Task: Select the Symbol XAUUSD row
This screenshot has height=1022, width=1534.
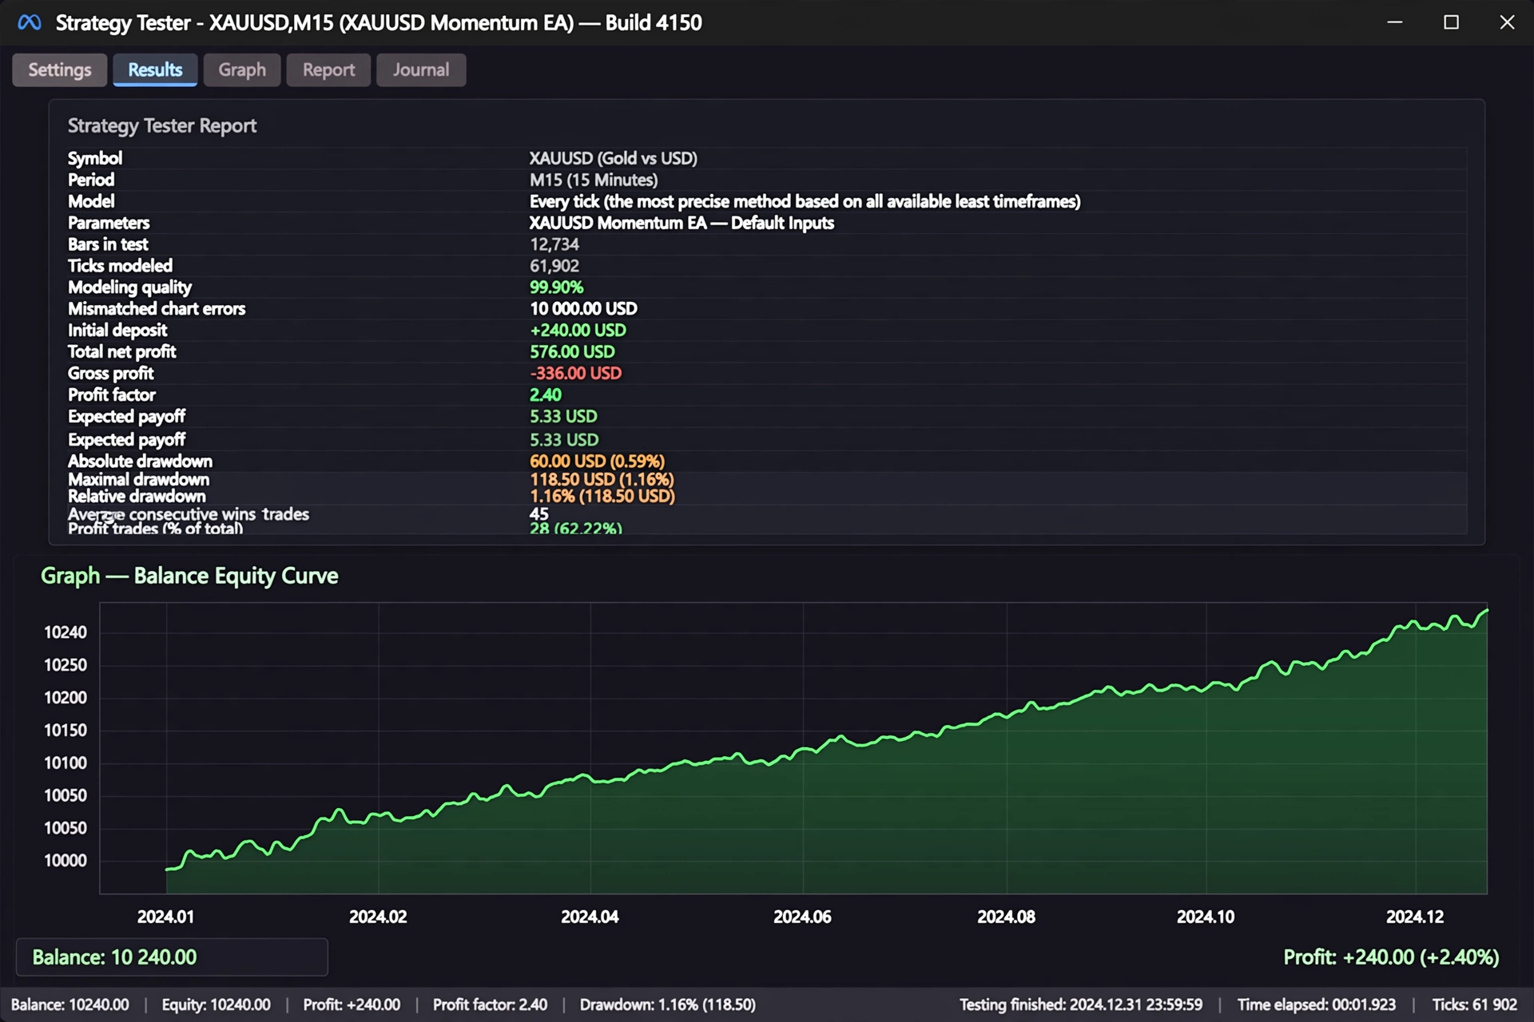Action: [x=767, y=158]
